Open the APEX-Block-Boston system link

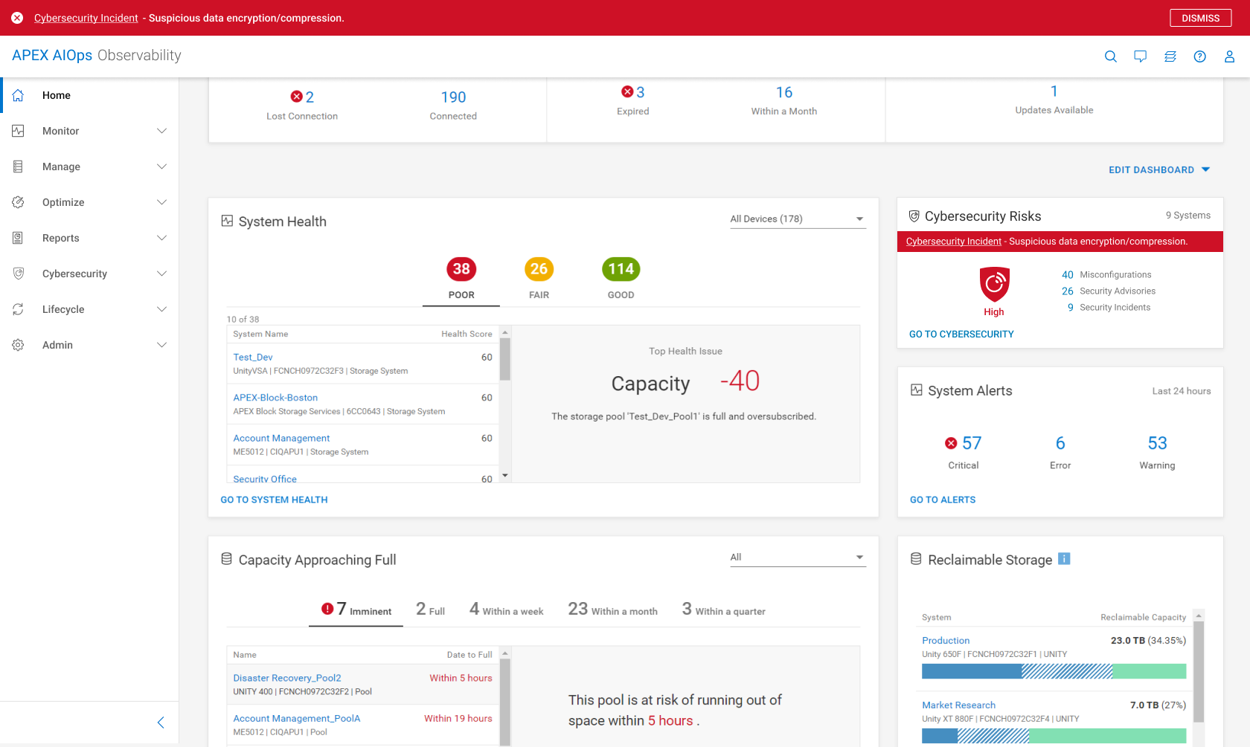pos(275,398)
